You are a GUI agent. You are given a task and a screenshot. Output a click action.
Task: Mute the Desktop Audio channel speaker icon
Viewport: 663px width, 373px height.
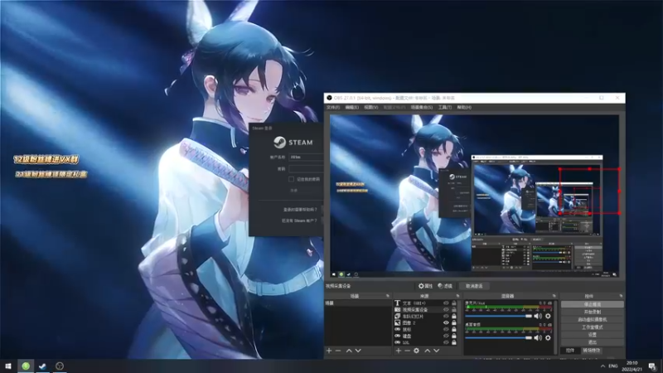click(x=538, y=338)
